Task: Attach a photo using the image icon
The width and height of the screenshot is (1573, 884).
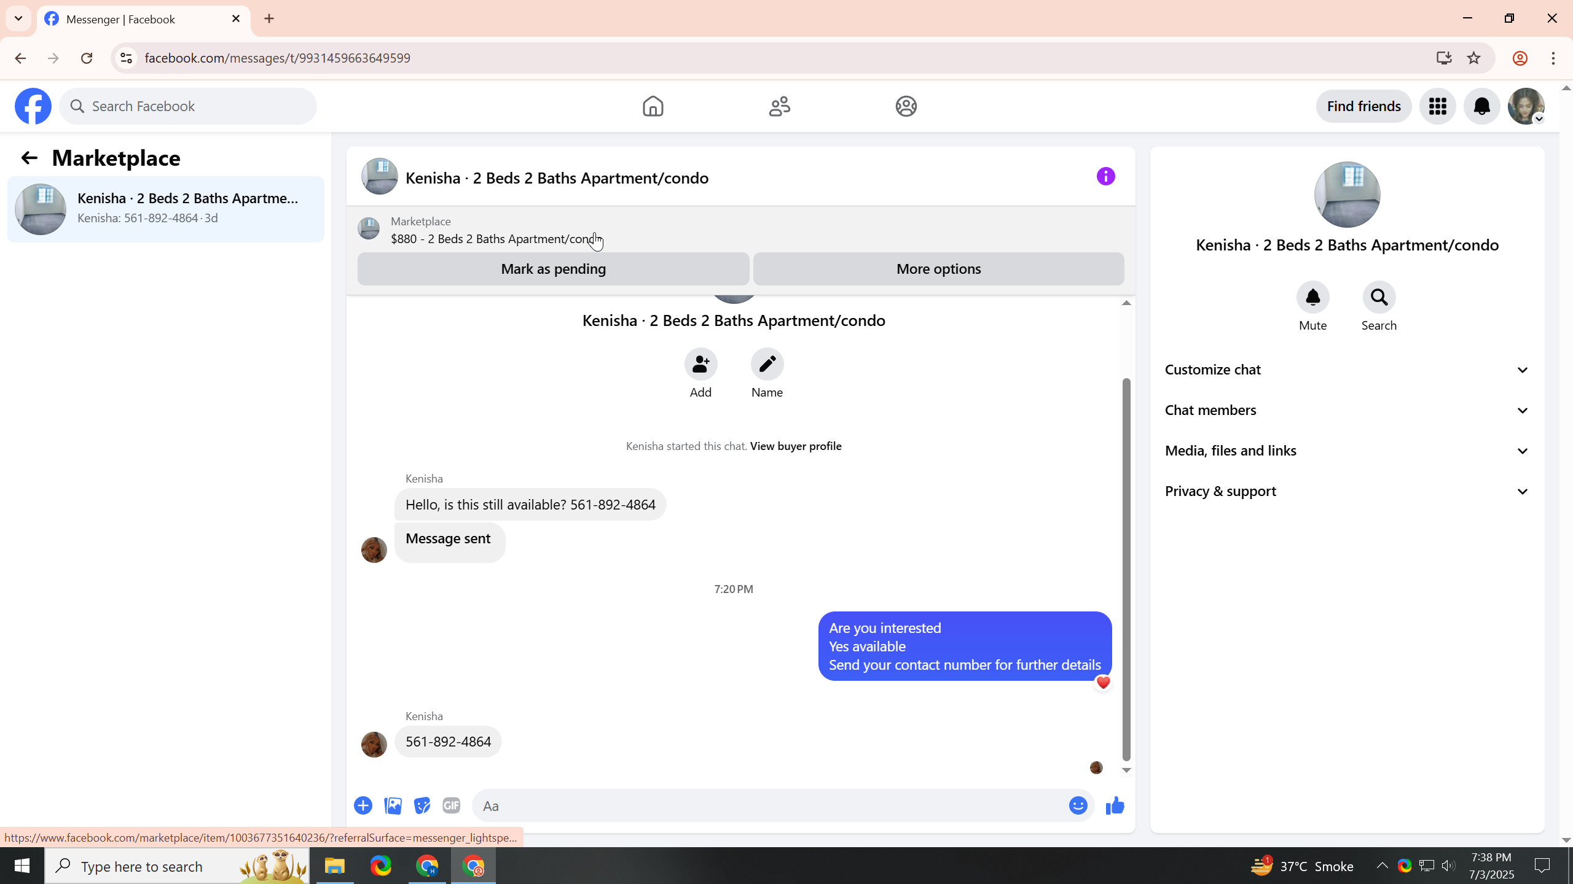Action: pos(393,805)
